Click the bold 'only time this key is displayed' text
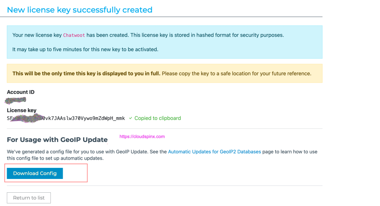 tap(86, 73)
